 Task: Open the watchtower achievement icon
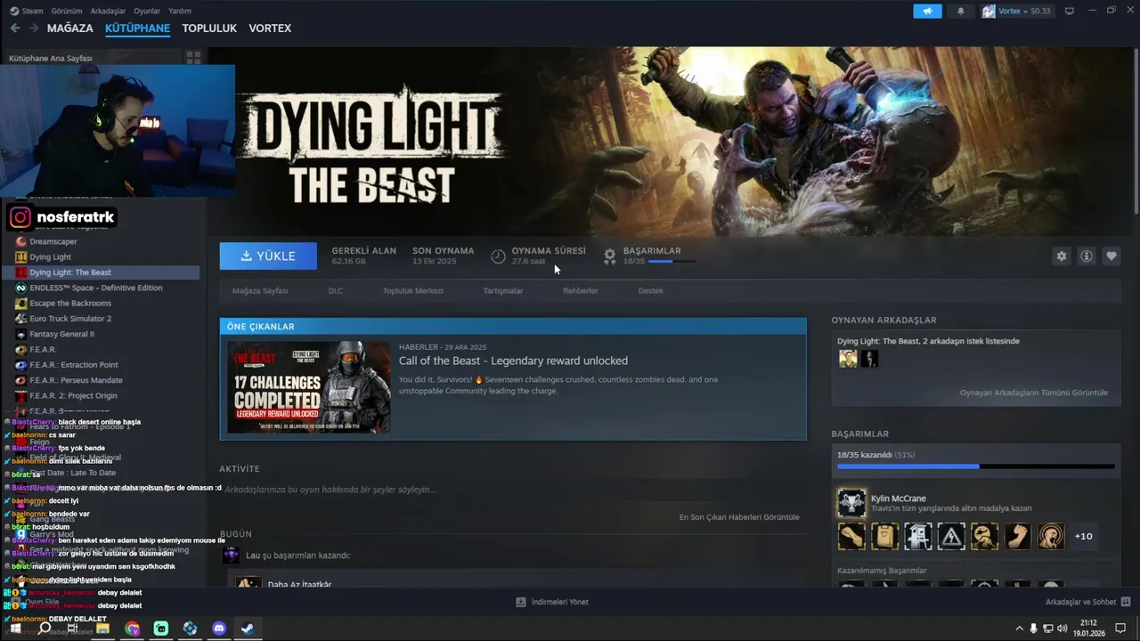tap(918, 536)
